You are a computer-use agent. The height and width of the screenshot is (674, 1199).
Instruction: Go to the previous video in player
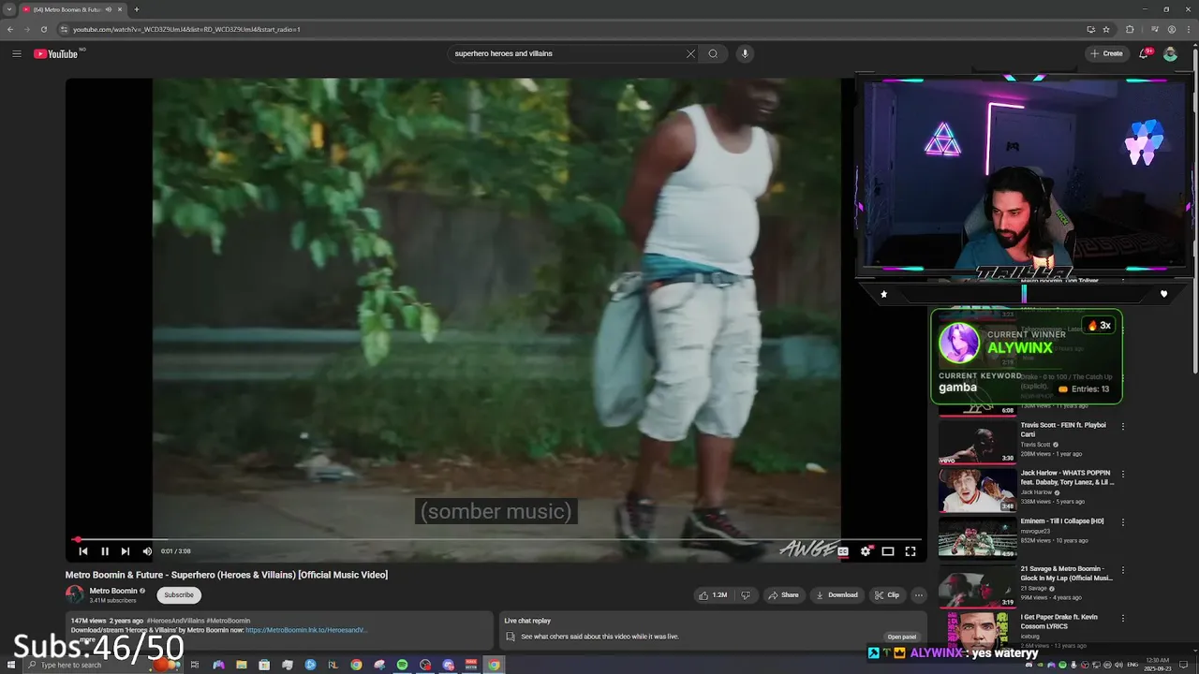82,551
